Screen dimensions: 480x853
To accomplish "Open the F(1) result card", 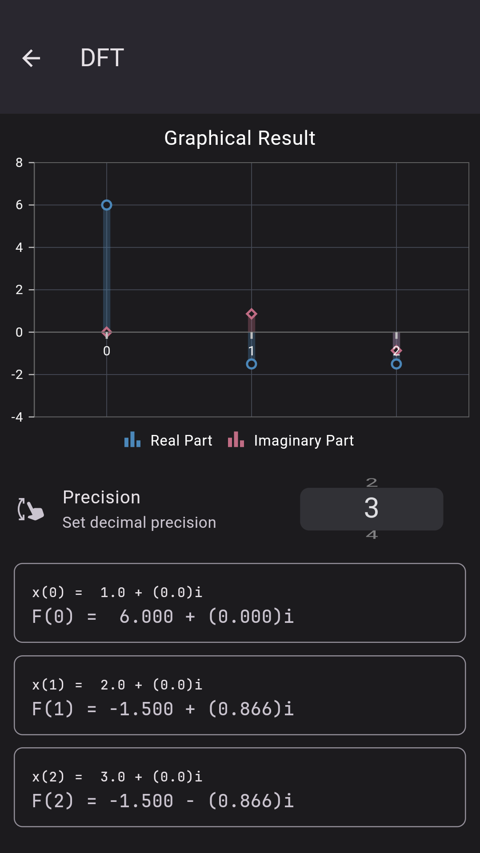I will pos(240,695).
